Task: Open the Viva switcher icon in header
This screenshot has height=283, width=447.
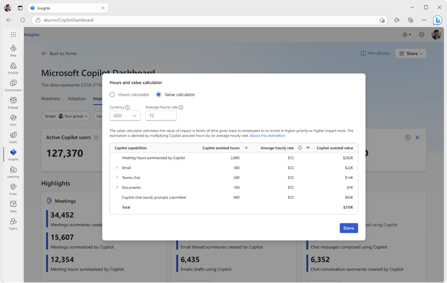Action: 406,34
